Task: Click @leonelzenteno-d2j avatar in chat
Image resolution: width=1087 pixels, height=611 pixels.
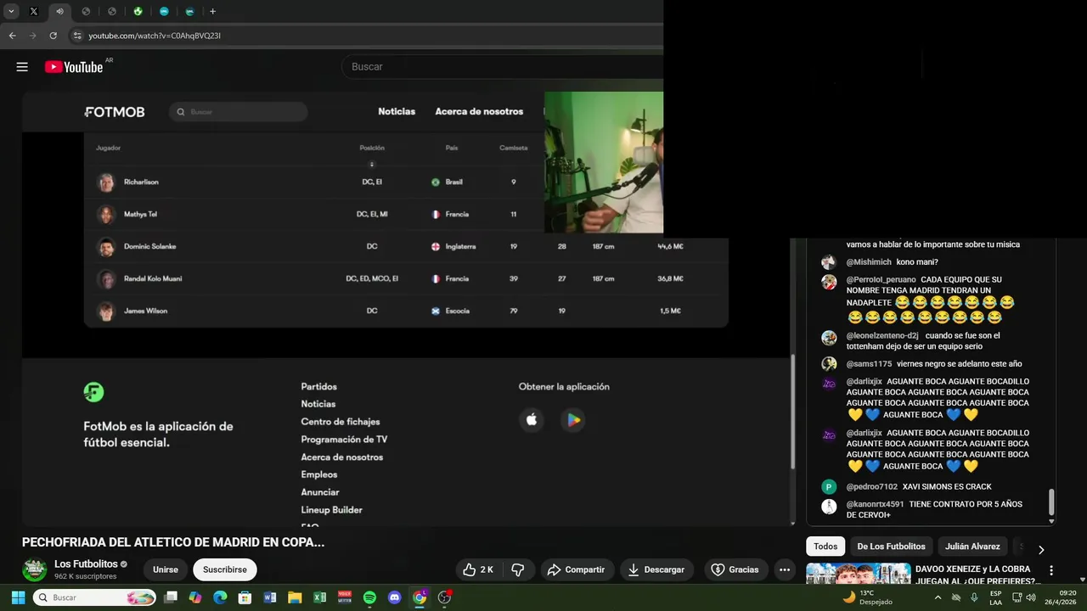Action: click(x=829, y=338)
